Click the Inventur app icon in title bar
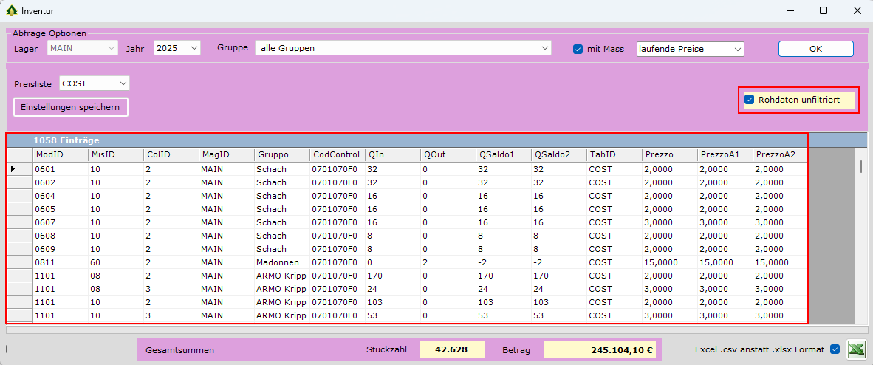 (x=12, y=11)
